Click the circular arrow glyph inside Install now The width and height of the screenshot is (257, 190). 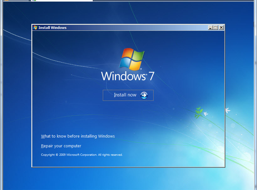(x=144, y=95)
